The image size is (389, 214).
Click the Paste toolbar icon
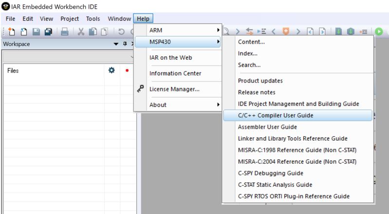click(x=105, y=32)
